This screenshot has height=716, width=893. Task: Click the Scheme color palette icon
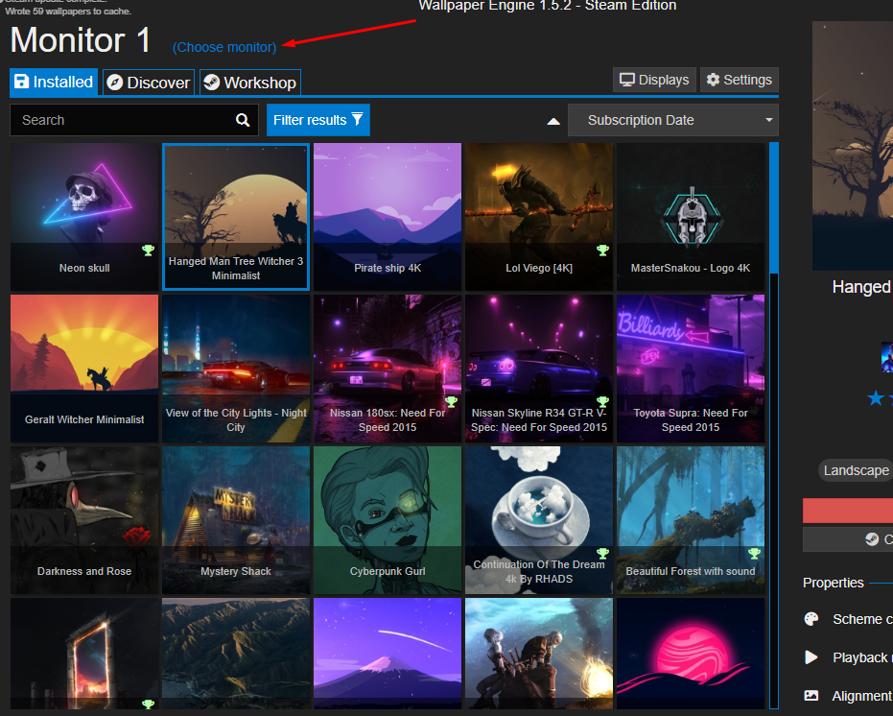[x=811, y=619]
